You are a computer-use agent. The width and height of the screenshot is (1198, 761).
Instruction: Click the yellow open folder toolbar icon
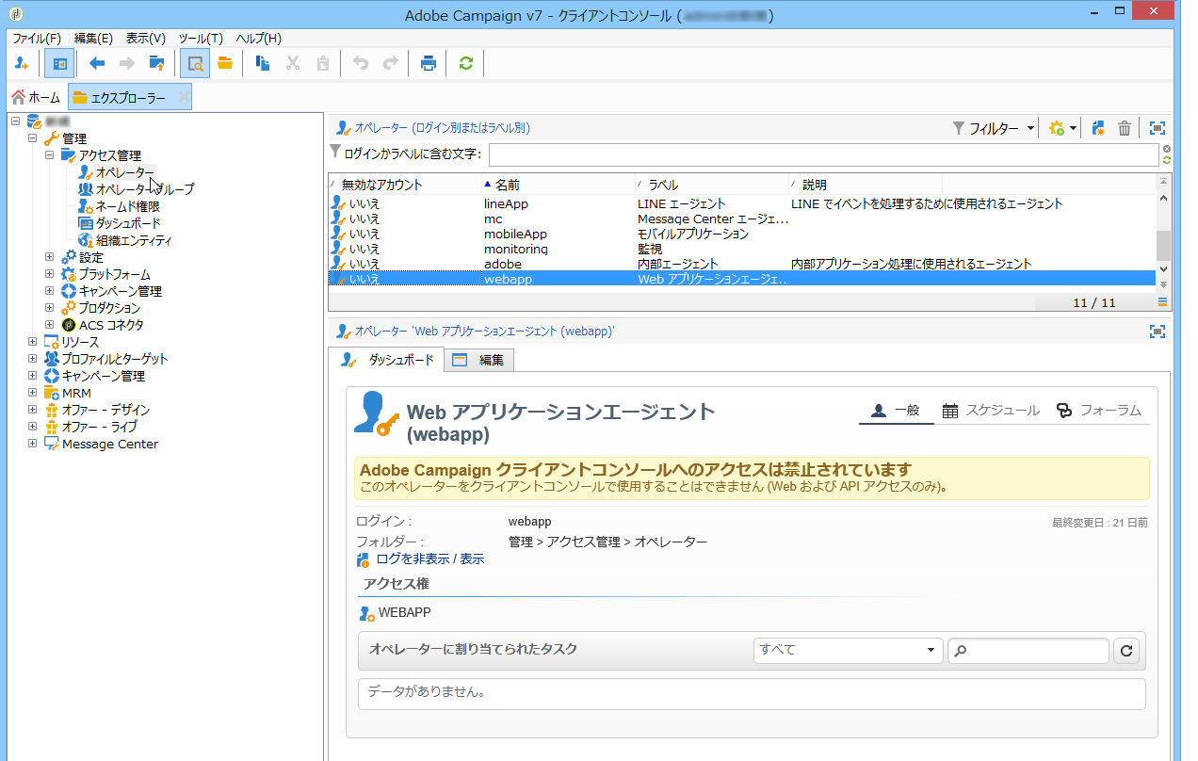(x=225, y=64)
